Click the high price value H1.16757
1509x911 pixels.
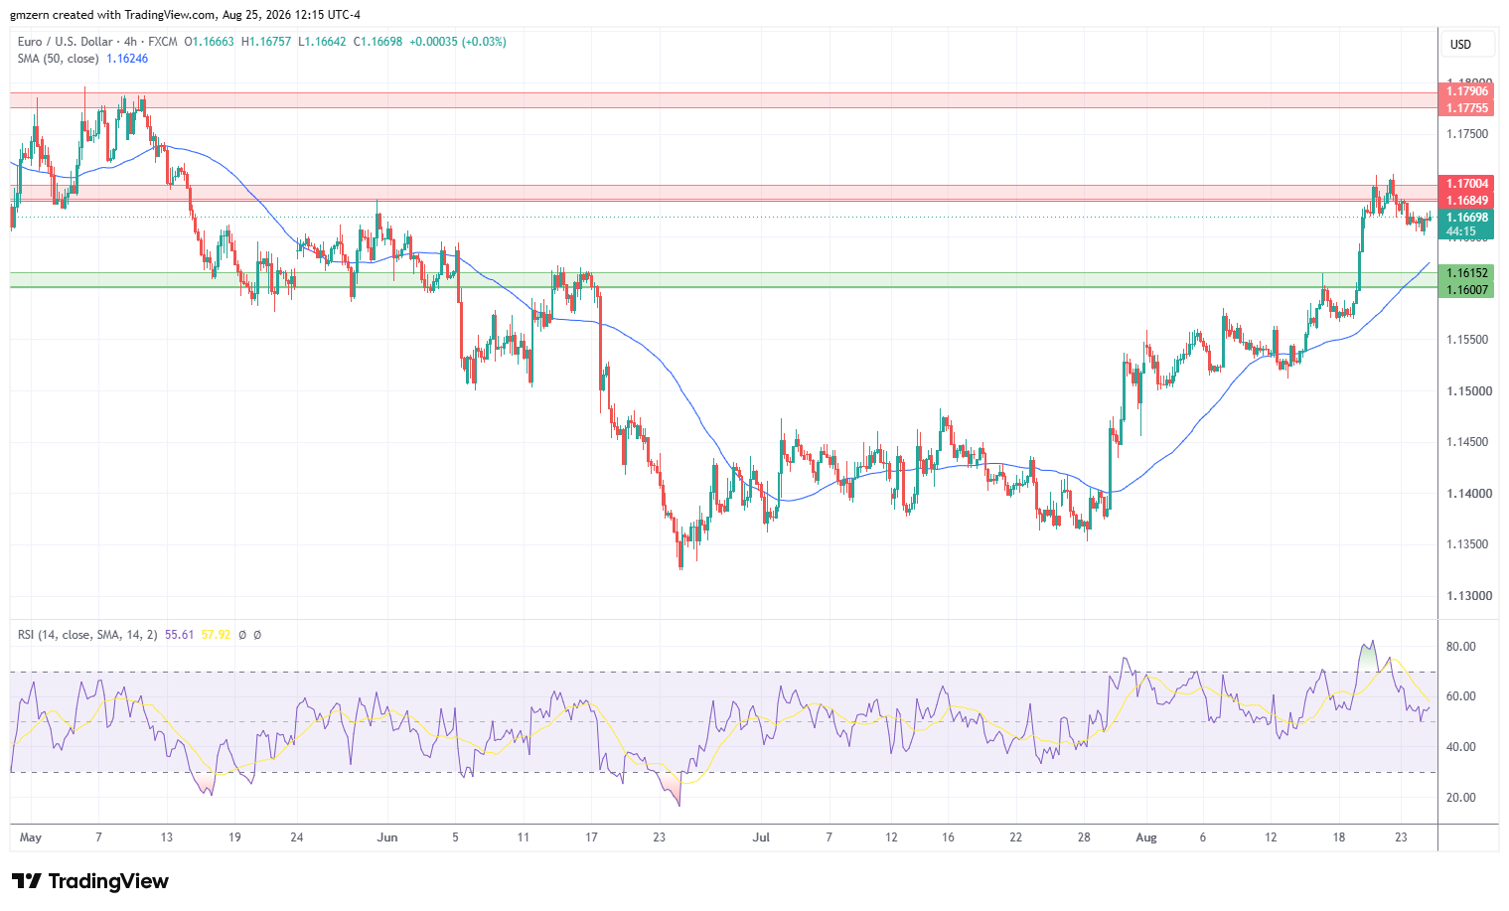(266, 42)
